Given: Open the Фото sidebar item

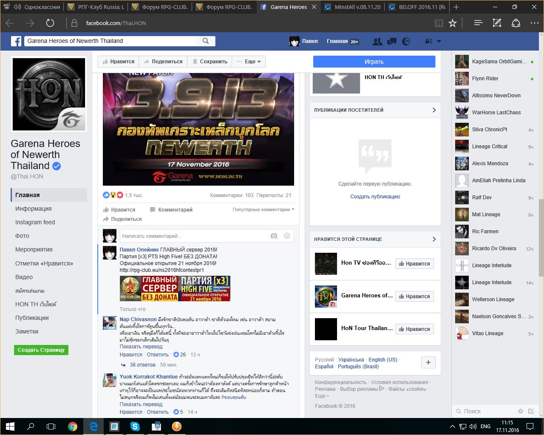Looking at the screenshot, I should pos(22,236).
